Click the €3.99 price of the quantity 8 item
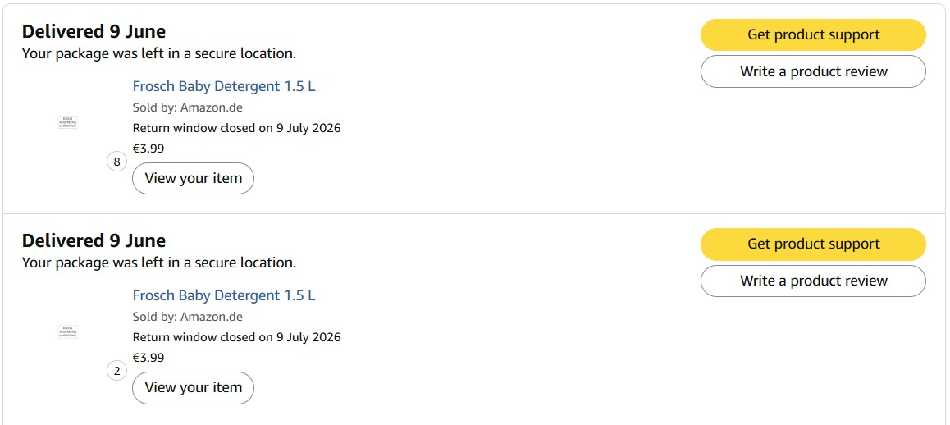The width and height of the screenshot is (950, 425). 148,148
